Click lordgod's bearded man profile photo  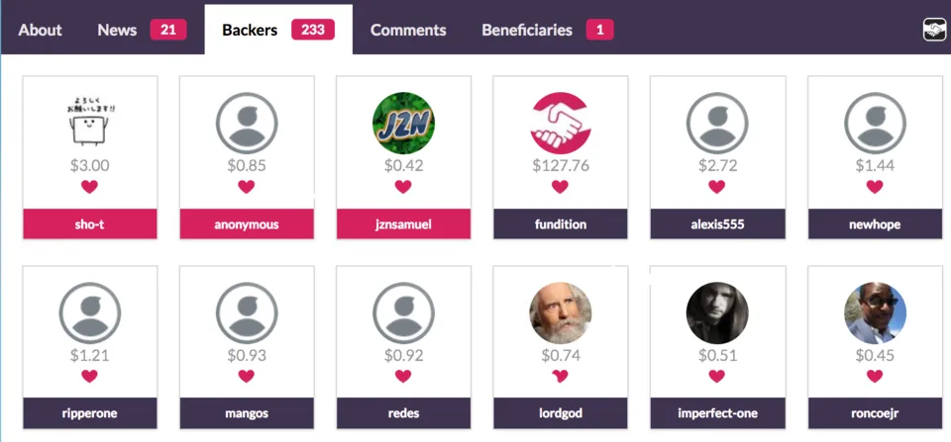pyautogui.click(x=560, y=313)
